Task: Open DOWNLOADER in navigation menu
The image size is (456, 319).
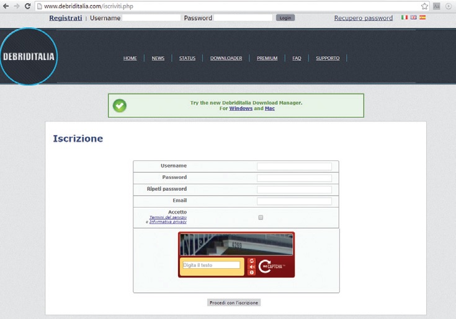Action: click(226, 58)
